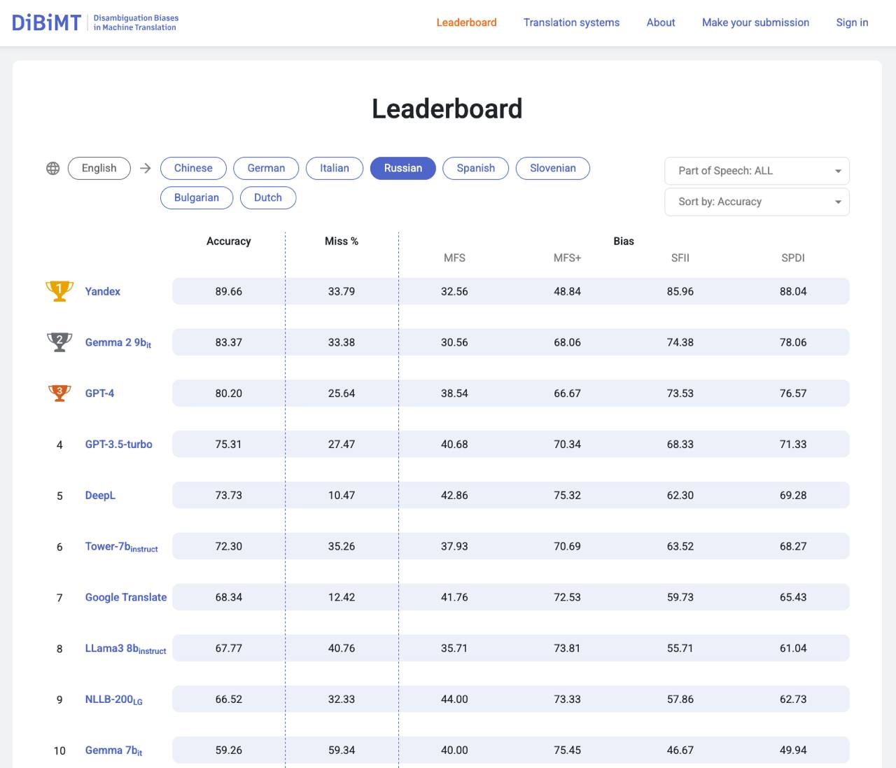The image size is (896, 768).
Task: Click GPT-3.5-turbo MFS value 40.68
Action: [455, 445]
